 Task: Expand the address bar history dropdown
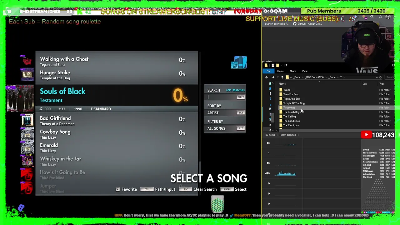(376, 77)
